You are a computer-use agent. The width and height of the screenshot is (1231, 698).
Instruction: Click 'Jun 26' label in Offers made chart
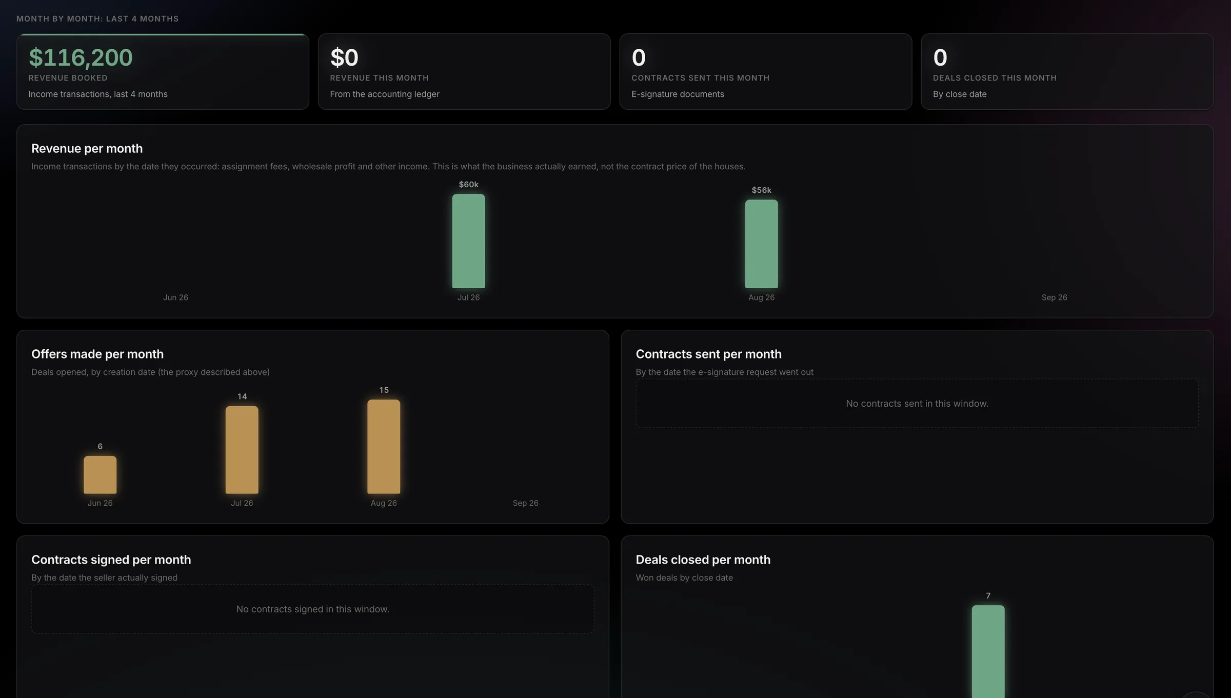pyautogui.click(x=100, y=503)
